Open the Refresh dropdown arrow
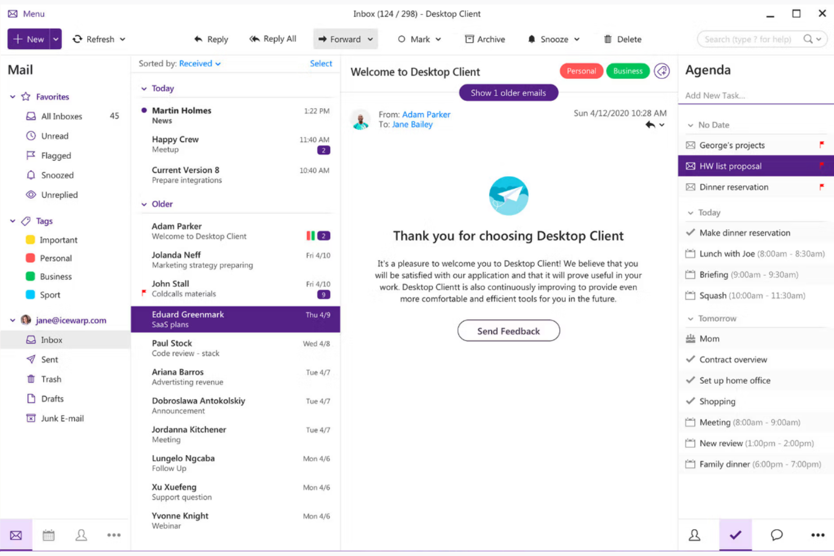Viewport: 834px width, 556px height. (x=122, y=39)
